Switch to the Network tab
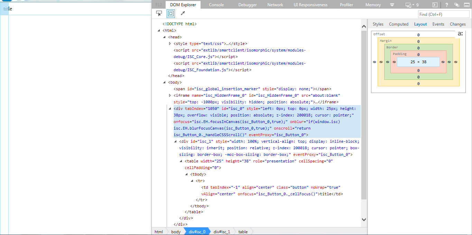This screenshot has width=472, height=235. point(275,5)
